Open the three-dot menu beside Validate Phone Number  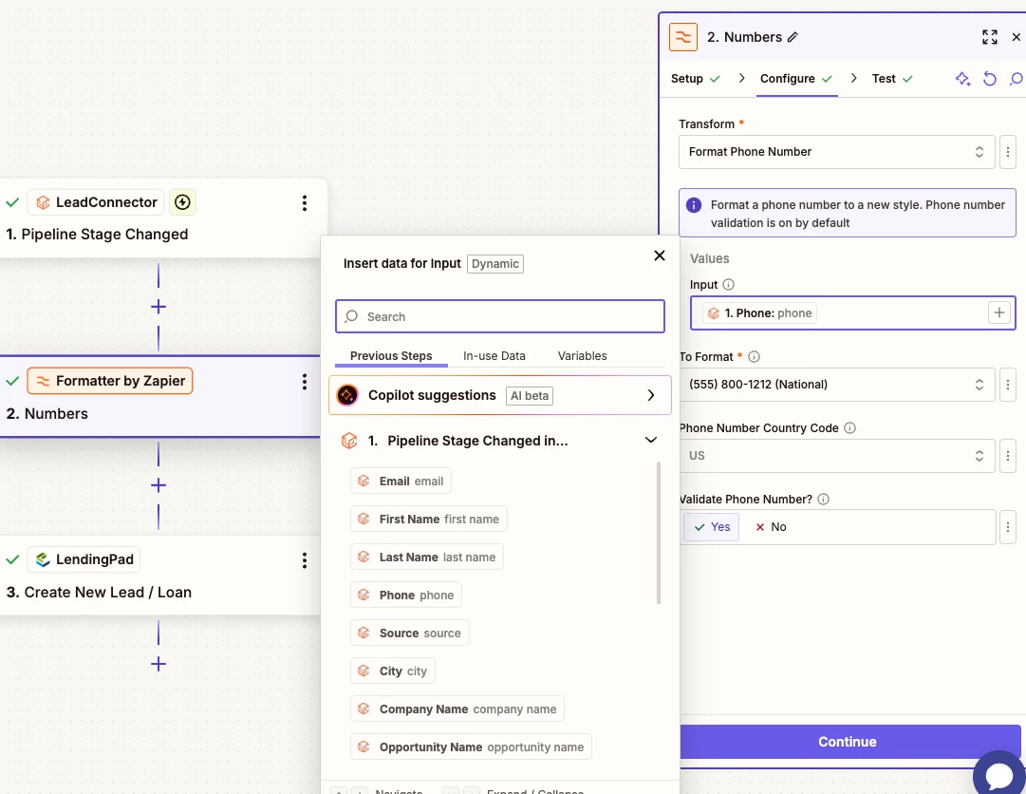(x=1008, y=527)
